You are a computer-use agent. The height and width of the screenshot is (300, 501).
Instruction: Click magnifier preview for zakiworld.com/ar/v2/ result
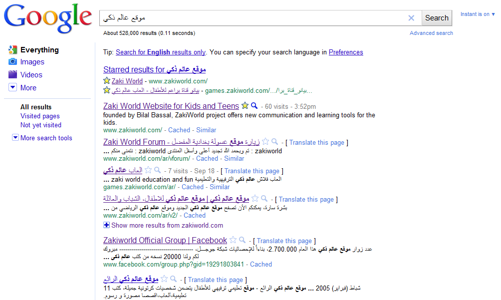coord(264,198)
